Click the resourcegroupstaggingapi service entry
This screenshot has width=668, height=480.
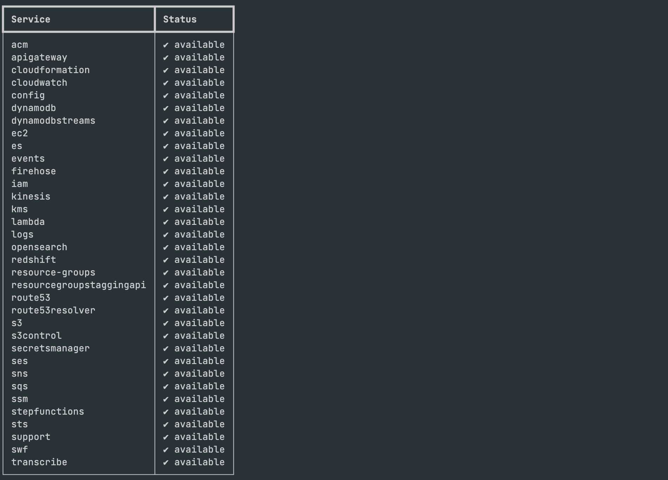[78, 285]
